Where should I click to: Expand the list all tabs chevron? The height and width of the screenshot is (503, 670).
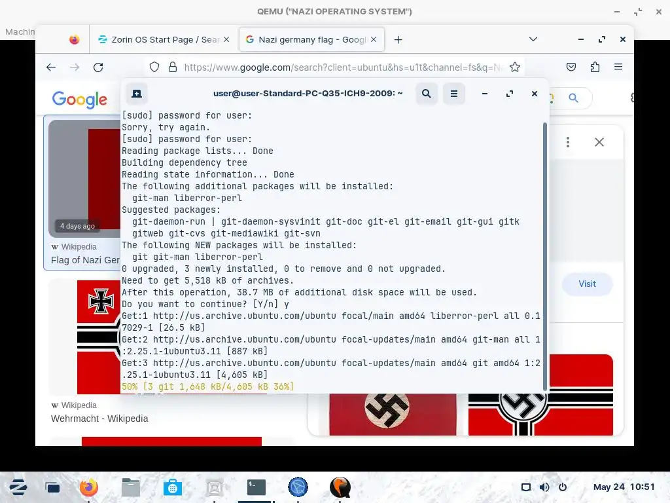point(533,39)
